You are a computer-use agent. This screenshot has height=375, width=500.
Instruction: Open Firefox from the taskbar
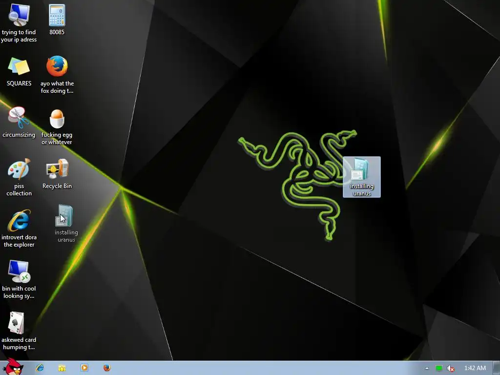107,368
